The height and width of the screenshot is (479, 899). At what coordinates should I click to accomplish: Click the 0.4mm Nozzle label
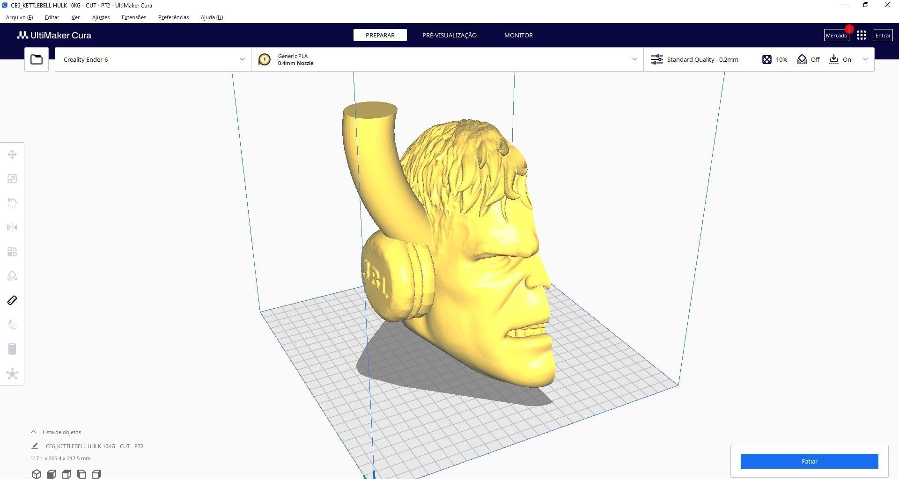[x=295, y=63]
